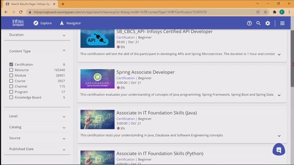
Task: Open the Chrome three-dot menu
Action: click(289, 12)
